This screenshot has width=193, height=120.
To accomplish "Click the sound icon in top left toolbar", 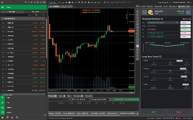I will (41, 2).
